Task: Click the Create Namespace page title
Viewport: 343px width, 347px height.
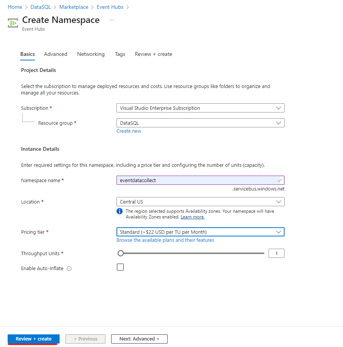Action: 61,20
